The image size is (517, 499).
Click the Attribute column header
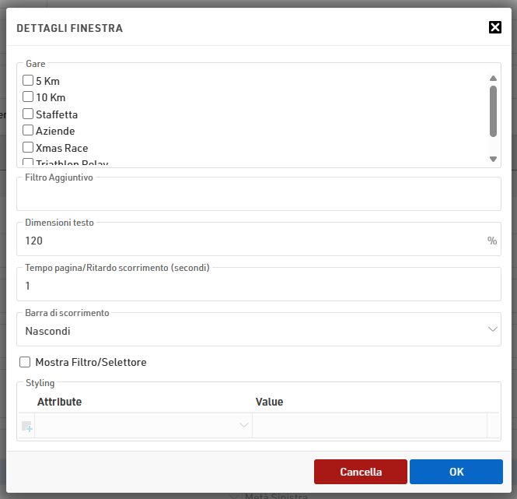point(59,402)
